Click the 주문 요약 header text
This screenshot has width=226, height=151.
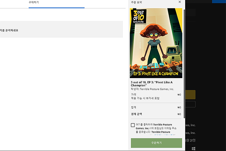(136, 2)
